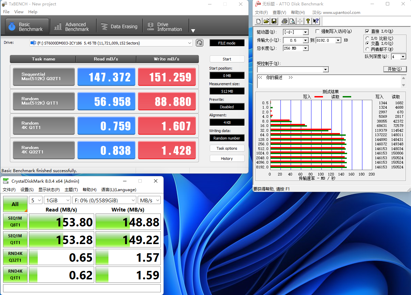Open the 队列深度 queue depth dropdown
Image resolution: width=411 pixels, height=295 pixels.
[x=403, y=57]
